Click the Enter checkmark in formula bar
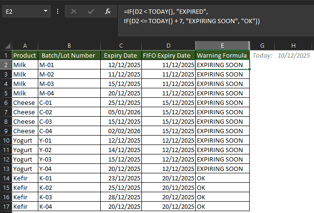This screenshot has width=314, height=213. (91, 11)
